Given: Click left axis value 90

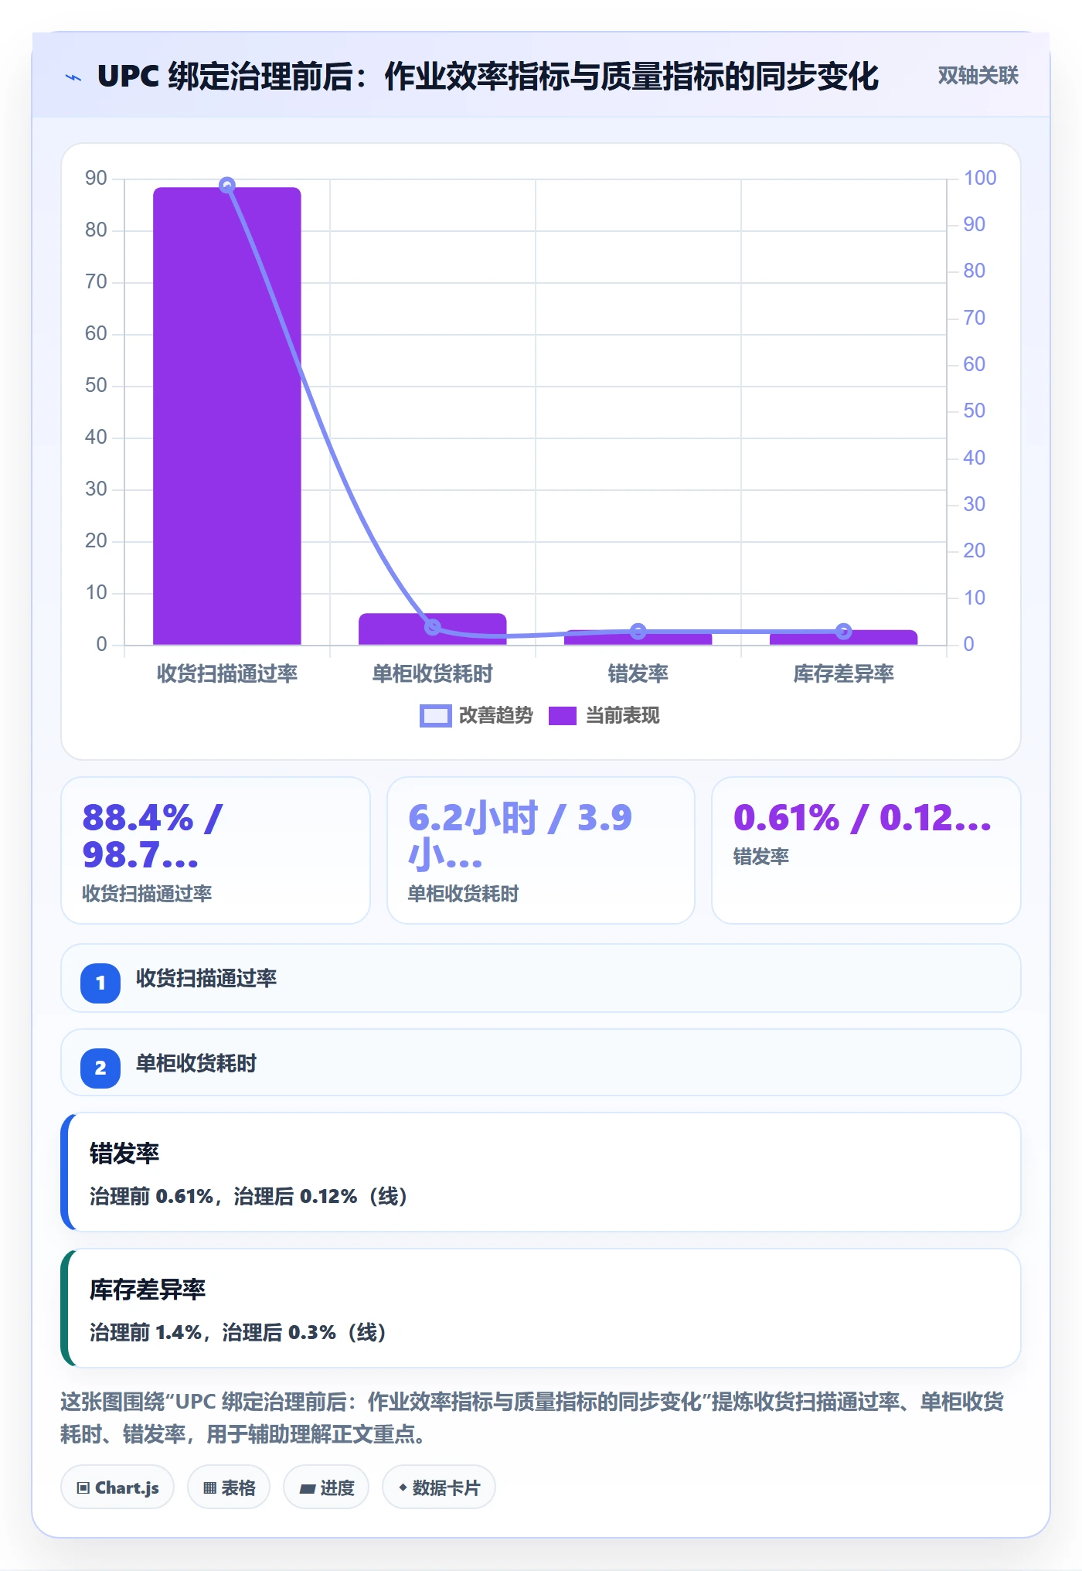Looking at the screenshot, I should (96, 179).
